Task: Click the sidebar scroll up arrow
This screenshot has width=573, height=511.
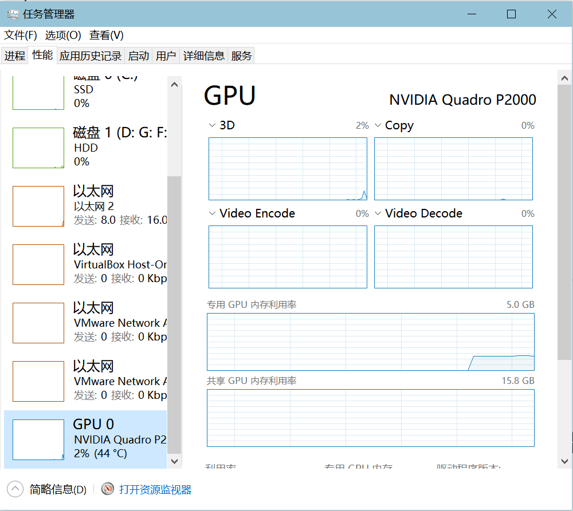Action: pyautogui.click(x=174, y=85)
